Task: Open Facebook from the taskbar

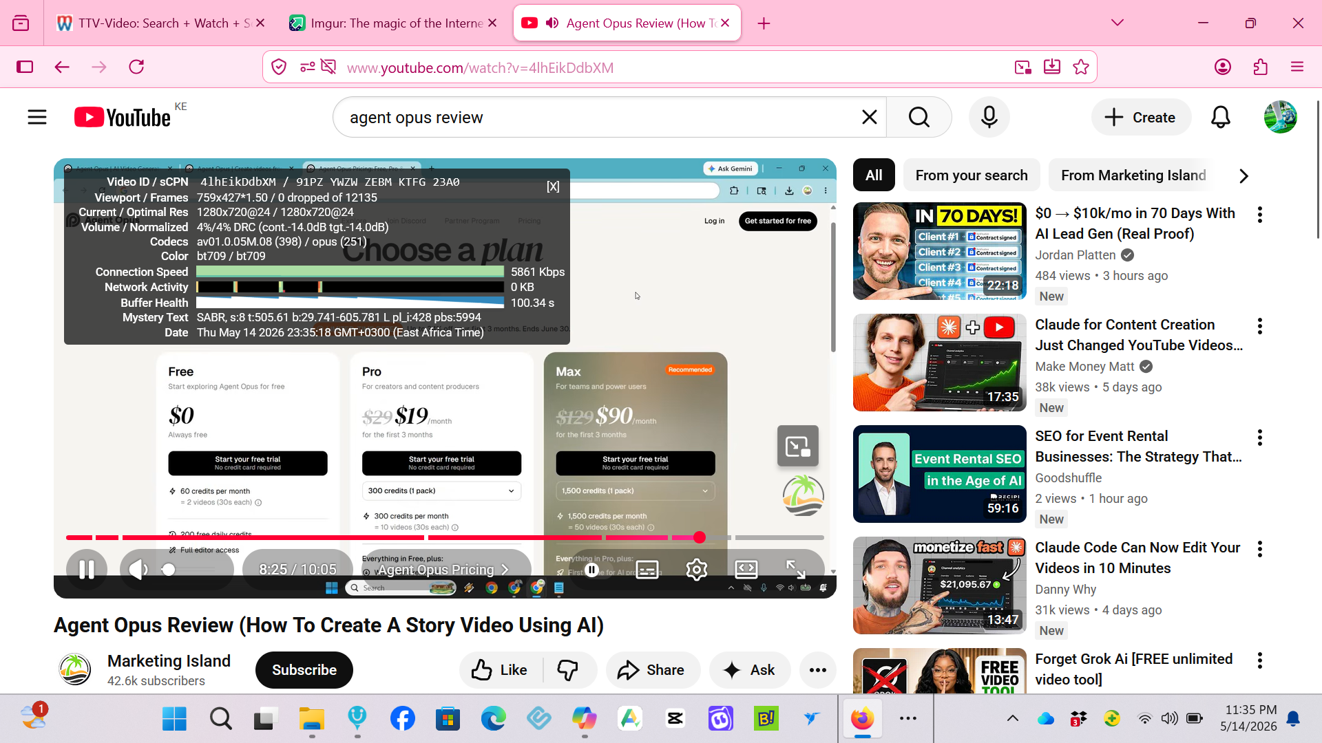Action: (403, 719)
